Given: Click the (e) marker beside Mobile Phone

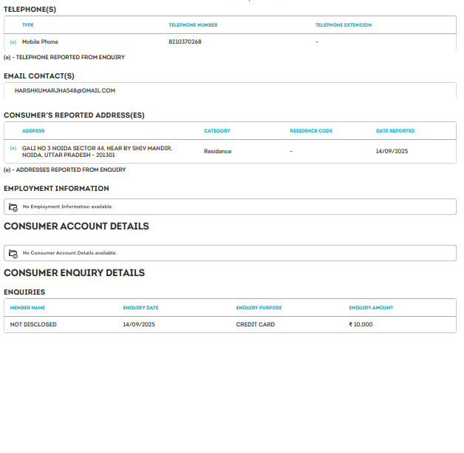Looking at the screenshot, I should click(x=13, y=42).
